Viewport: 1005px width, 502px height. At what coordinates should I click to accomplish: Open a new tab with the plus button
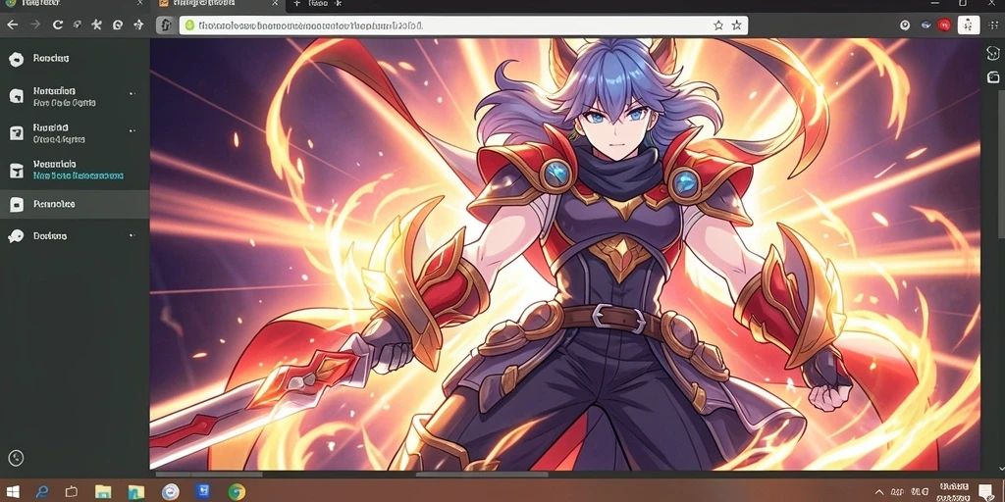[296, 4]
